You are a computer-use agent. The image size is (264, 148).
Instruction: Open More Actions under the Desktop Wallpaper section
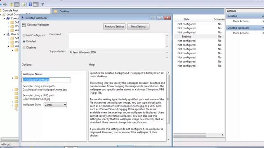point(240,33)
